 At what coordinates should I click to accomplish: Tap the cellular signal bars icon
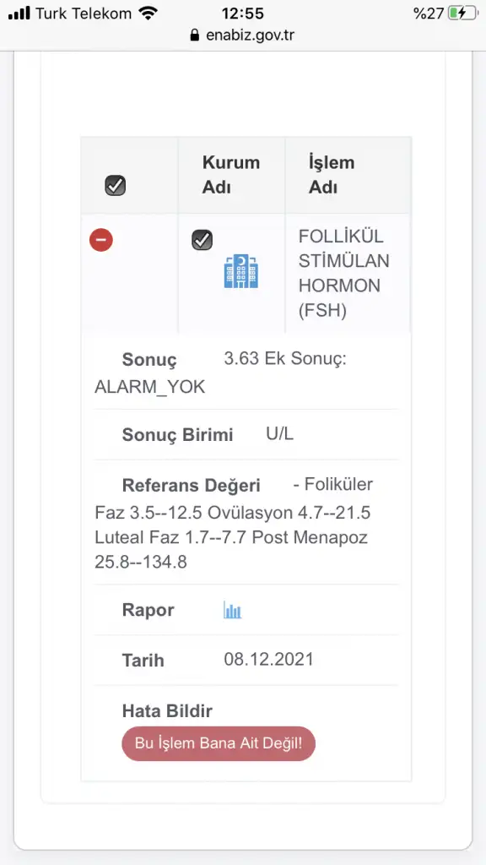[20, 14]
